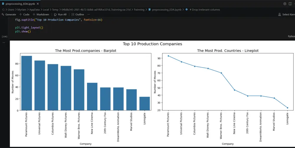Click the barplot 'Number of Movies' axis label

13,82
